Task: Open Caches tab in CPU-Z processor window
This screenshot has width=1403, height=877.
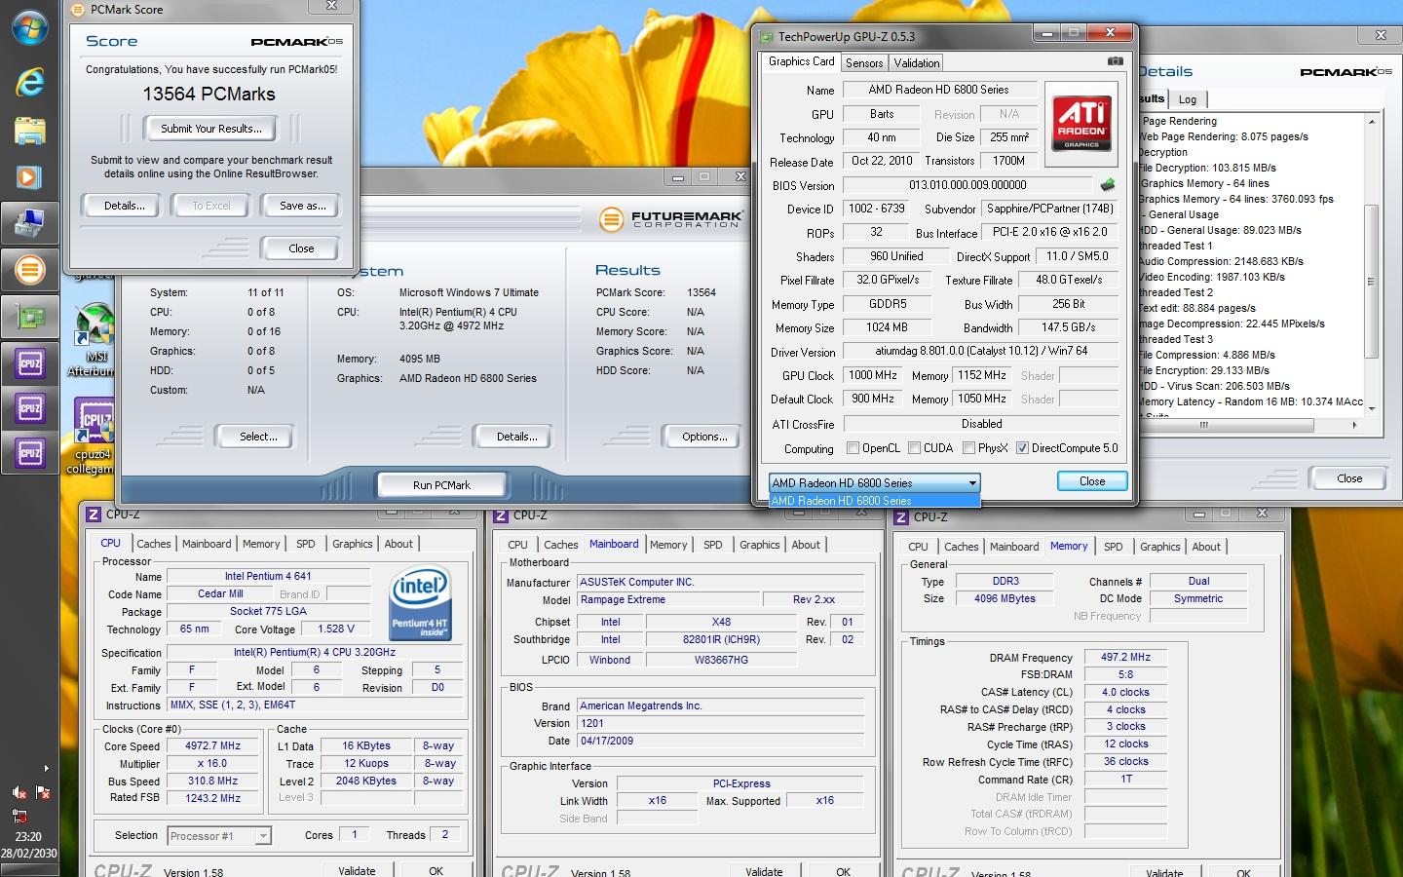Action: tap(153, 544)
